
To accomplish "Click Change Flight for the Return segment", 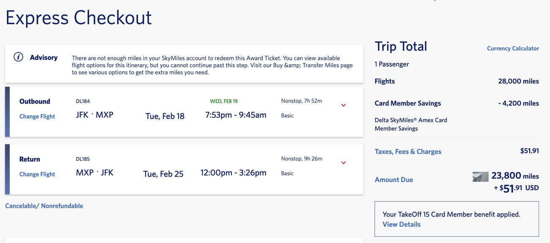I will [37, 174].
